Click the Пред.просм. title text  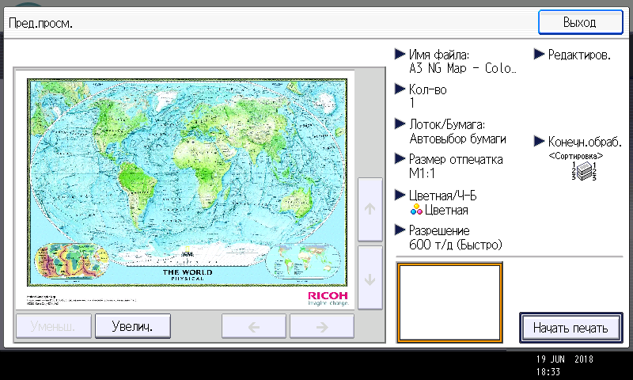point(41,24)
